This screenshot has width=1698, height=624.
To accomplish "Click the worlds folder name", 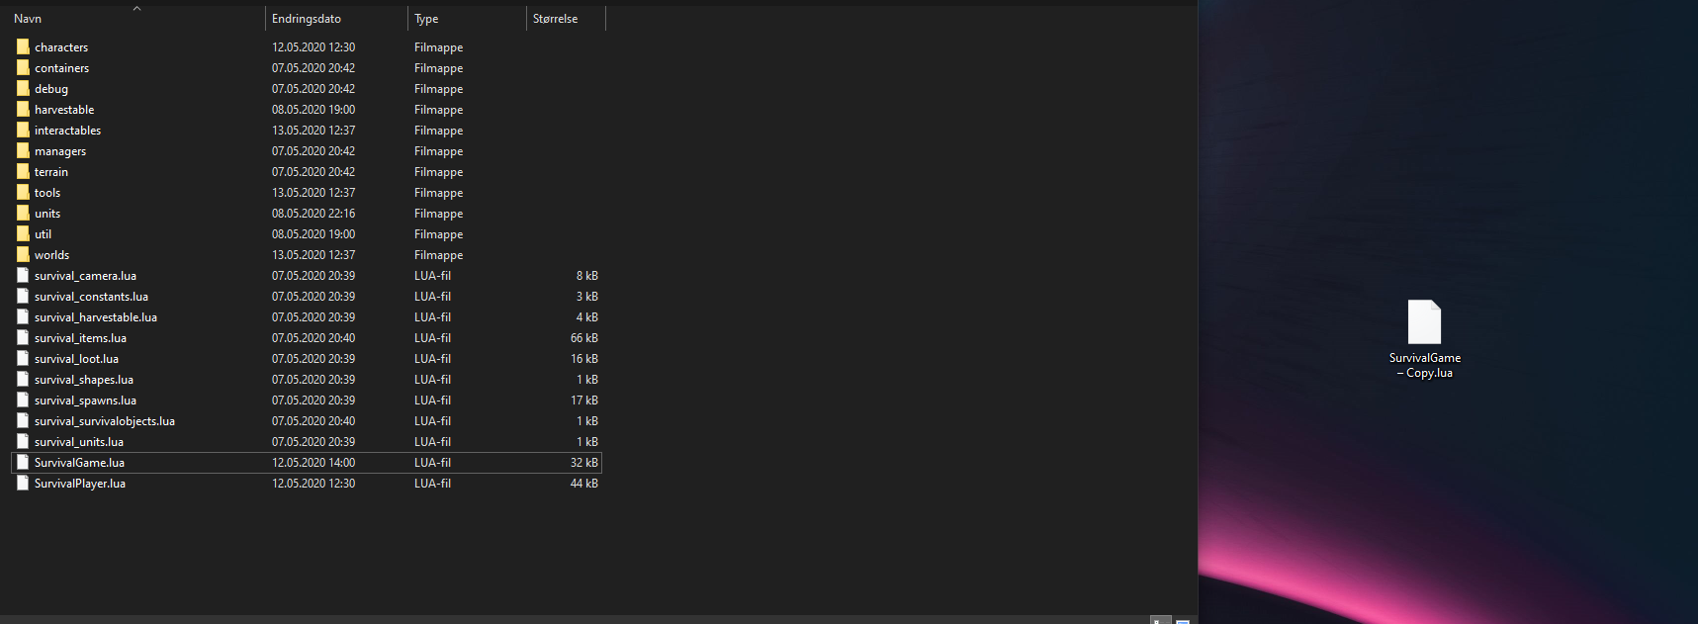I will (51, 255).
